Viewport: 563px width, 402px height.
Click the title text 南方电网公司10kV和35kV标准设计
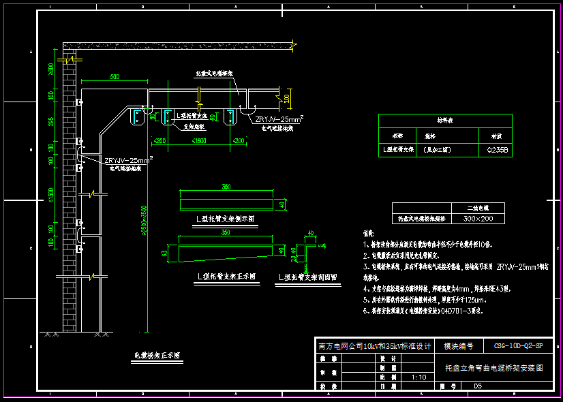[x=374, y=346]
